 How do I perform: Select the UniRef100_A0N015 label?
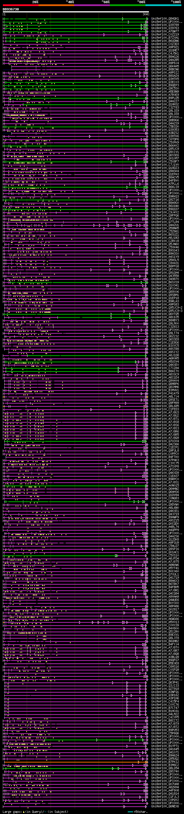point(165,485)
